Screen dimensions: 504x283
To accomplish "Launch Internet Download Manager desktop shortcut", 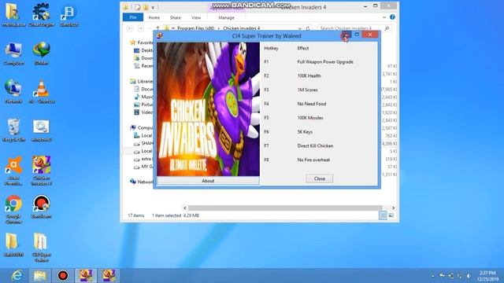I will tap(41, 53).
